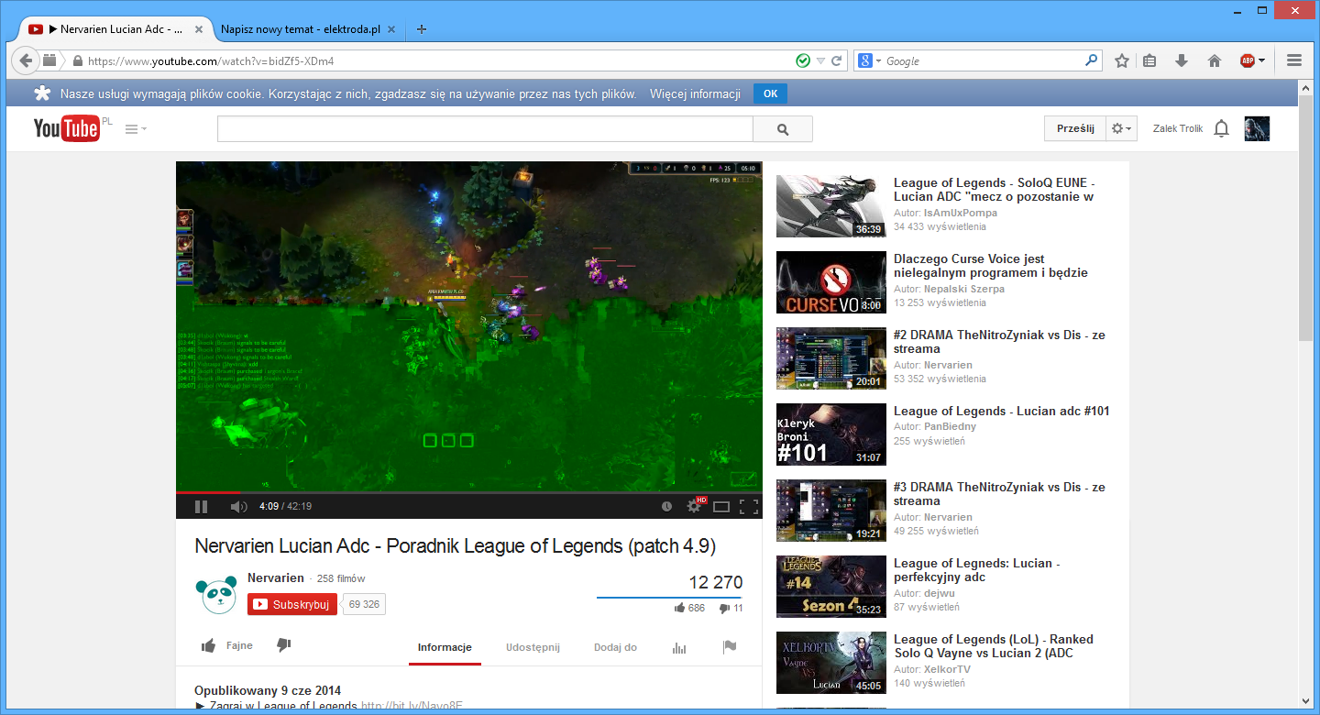Click PanBiedny author link

pos(950,426)
